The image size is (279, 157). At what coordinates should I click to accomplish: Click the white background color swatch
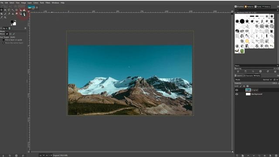14,24
